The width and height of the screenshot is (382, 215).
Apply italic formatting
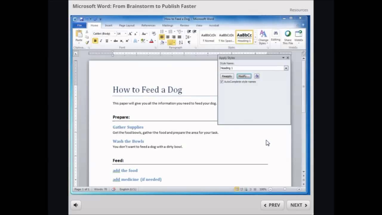click(101, 41)
